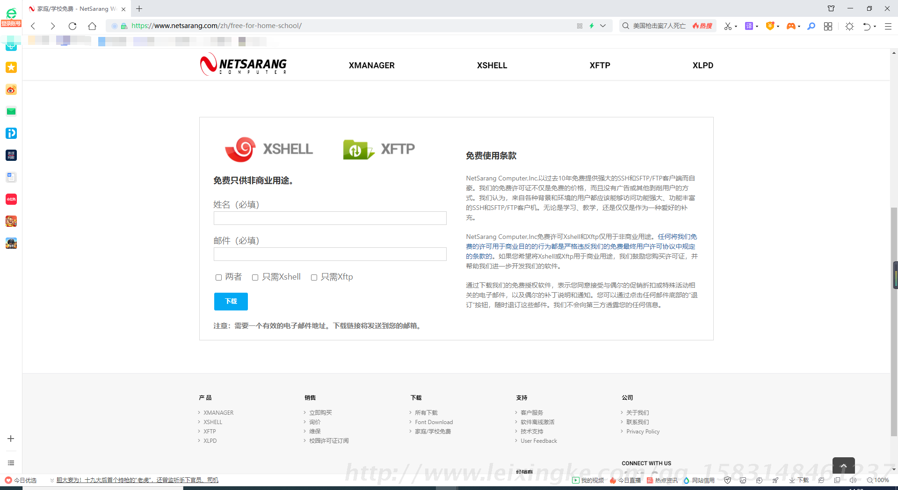Open the XMANAGER navigation menu
The image size is (898, 490).
click(x=371, y=65)
